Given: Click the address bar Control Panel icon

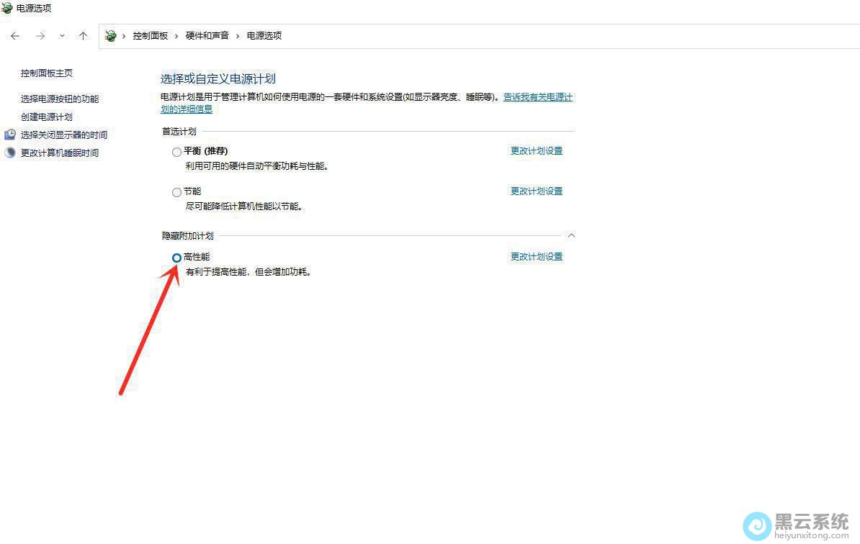Looking at the screenshot, I should pos(111,36).
